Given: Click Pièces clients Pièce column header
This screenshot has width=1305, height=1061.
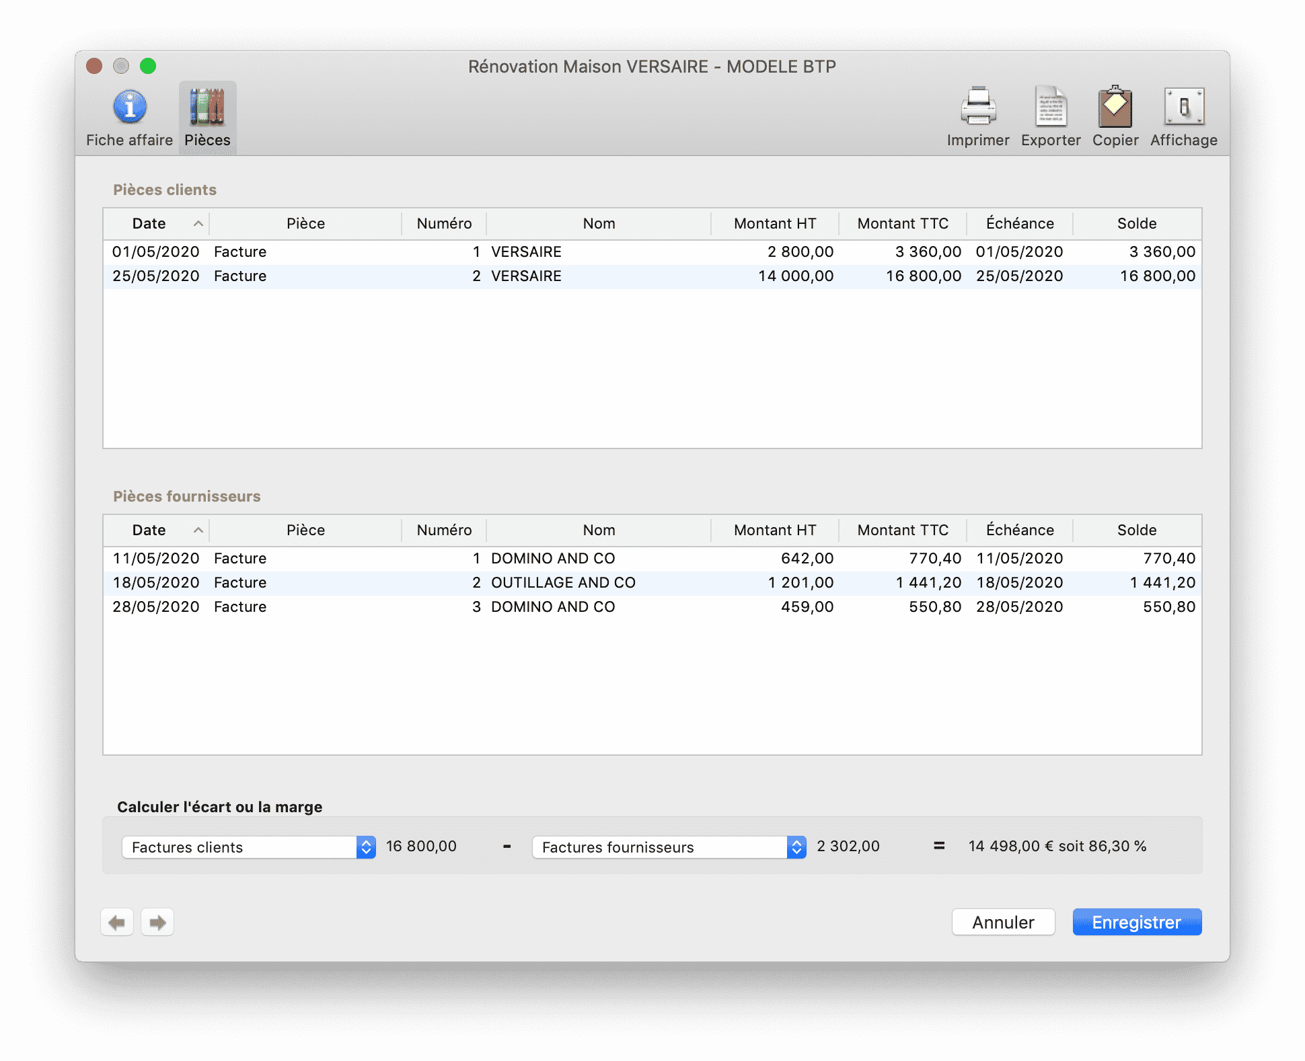Looking at the screenshot, I should click(x=305, y=223).
